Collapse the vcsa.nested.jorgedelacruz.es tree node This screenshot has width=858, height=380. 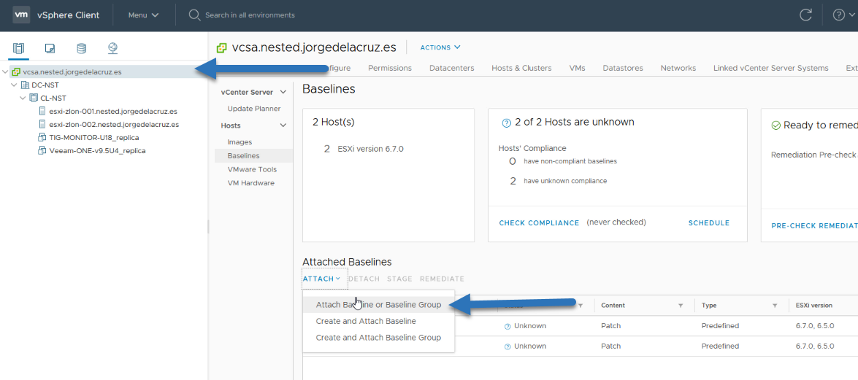tap(5, 71)
